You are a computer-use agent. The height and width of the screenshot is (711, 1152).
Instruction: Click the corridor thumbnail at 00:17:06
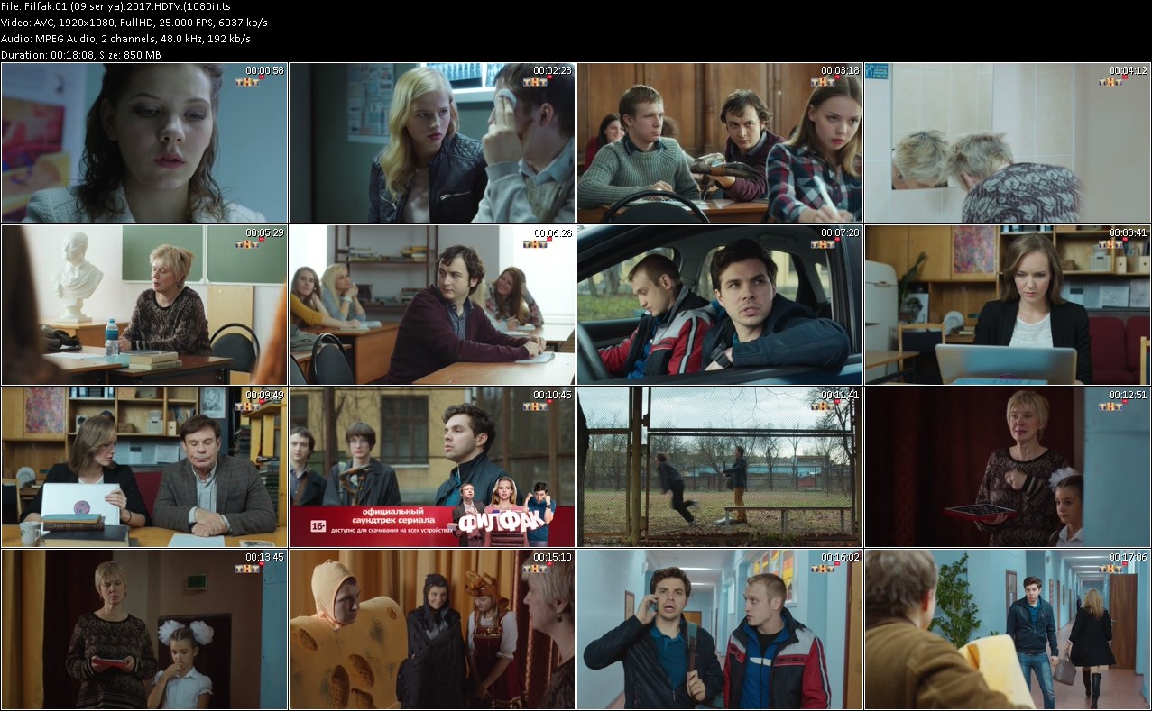[1008, 629]
